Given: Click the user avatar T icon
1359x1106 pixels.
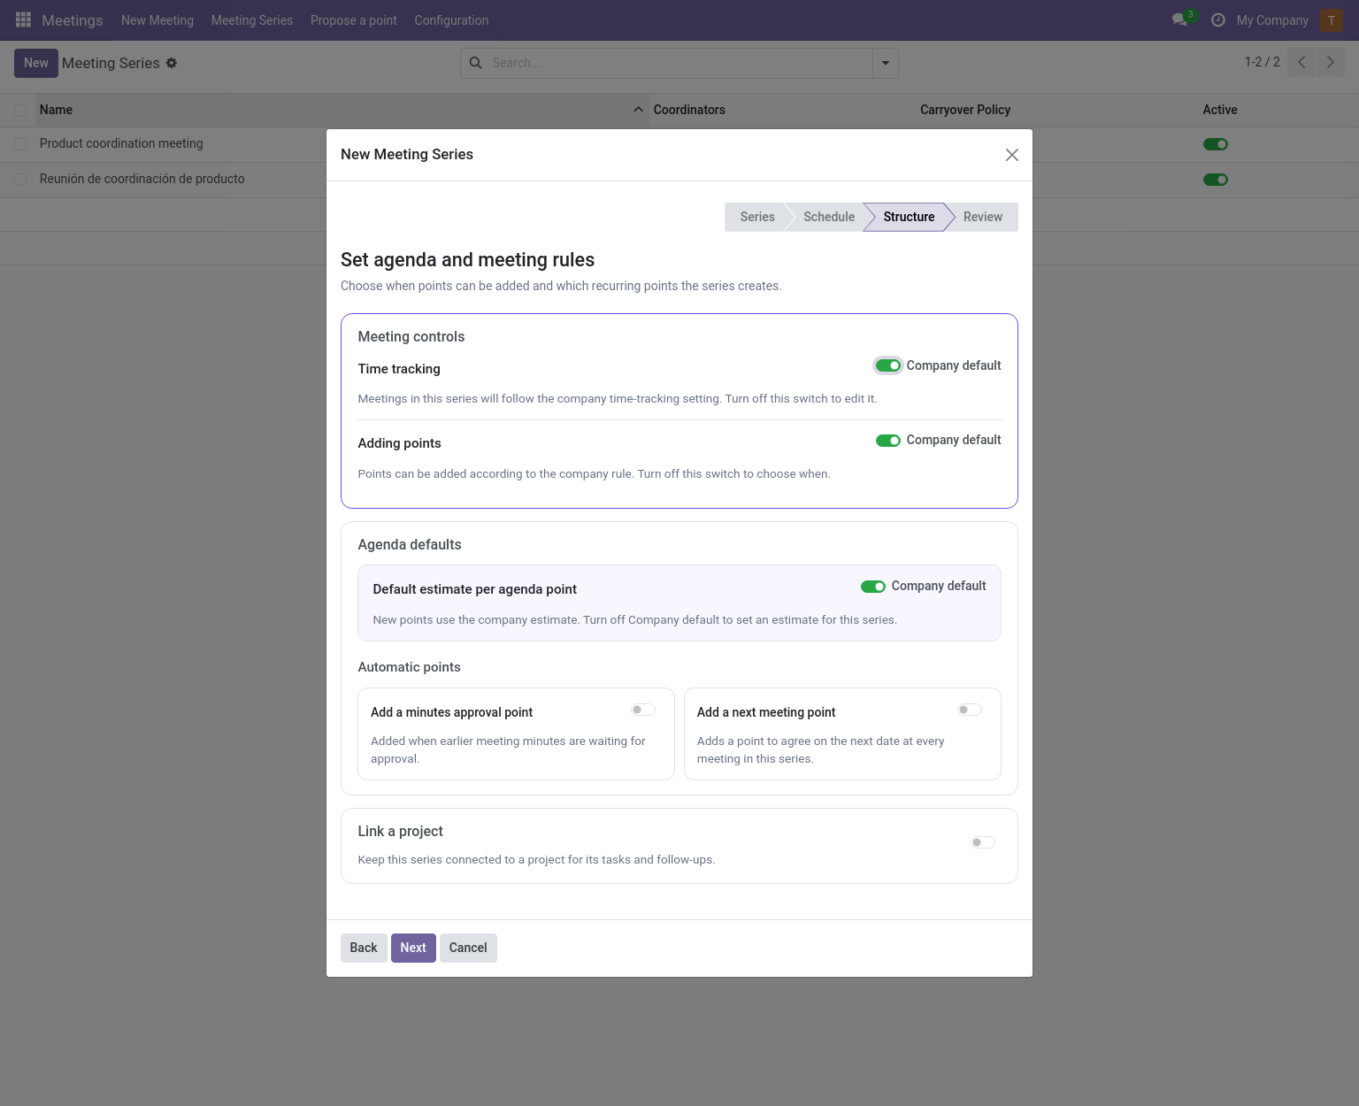Looking at the screenshot, I should pos(1332,19).
